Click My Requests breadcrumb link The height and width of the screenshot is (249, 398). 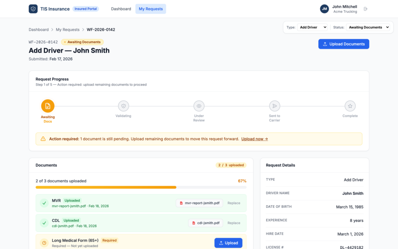point(68,30)
